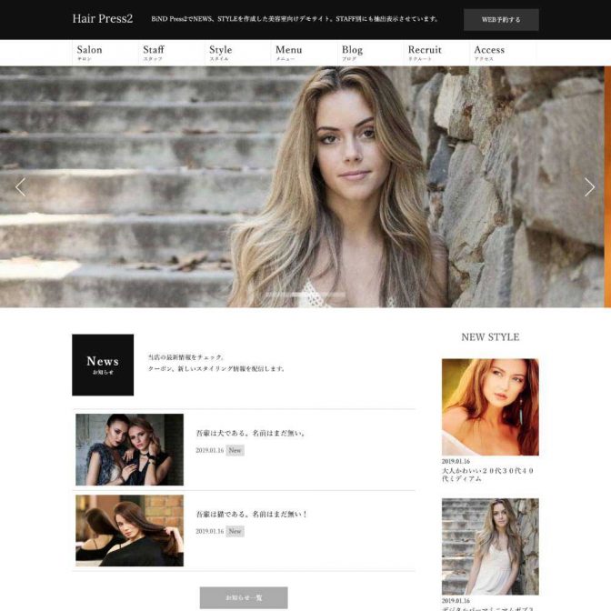The height and width of the screenshot is (611, 611).
Task: Select Menu in the navigation bar
Action: tap(288, 53)
